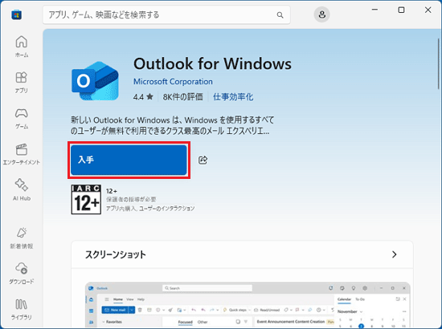Open the user account profile icon
442x329 pixels.
coord(322,14)
